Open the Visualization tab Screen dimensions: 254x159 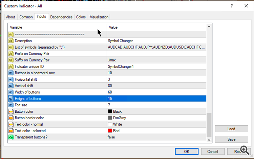(x=99, y=17)
